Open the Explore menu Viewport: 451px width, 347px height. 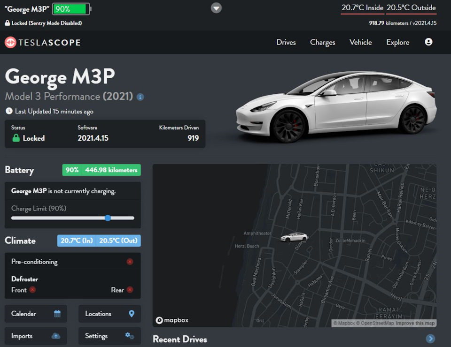point(398,42)
